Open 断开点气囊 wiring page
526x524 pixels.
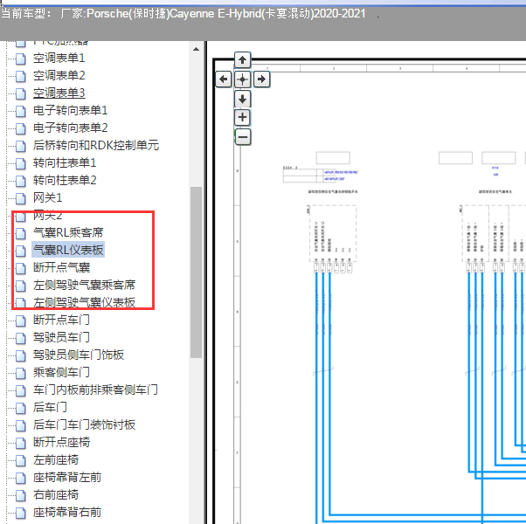pos(61,267)
